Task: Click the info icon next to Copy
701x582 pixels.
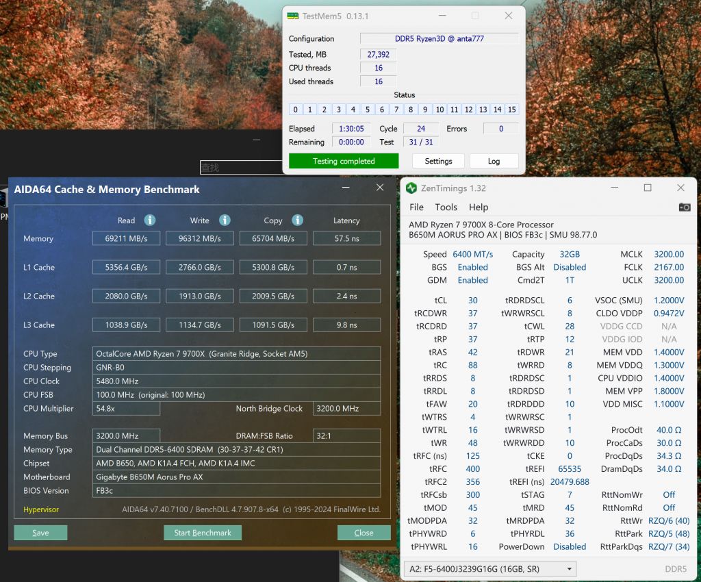Action: coord(297,220)
